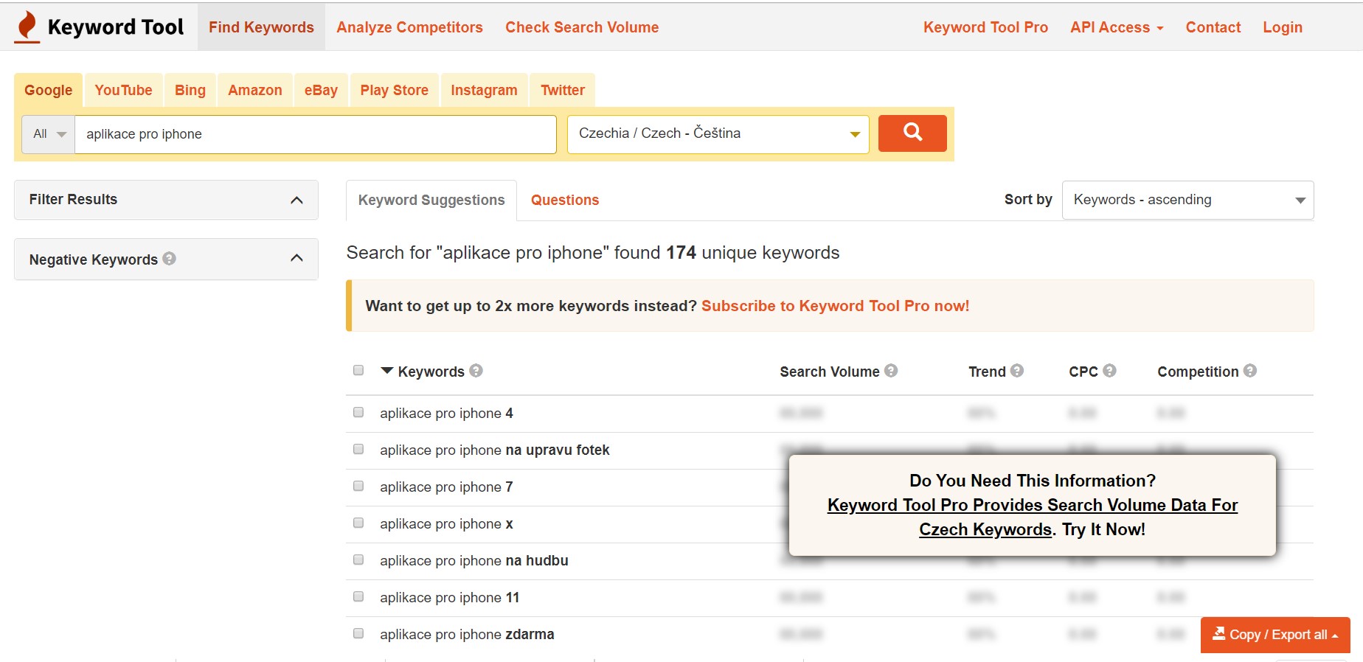1363x662 pixels.
Task: Open the Questions tab
Action: pos(565,200)
